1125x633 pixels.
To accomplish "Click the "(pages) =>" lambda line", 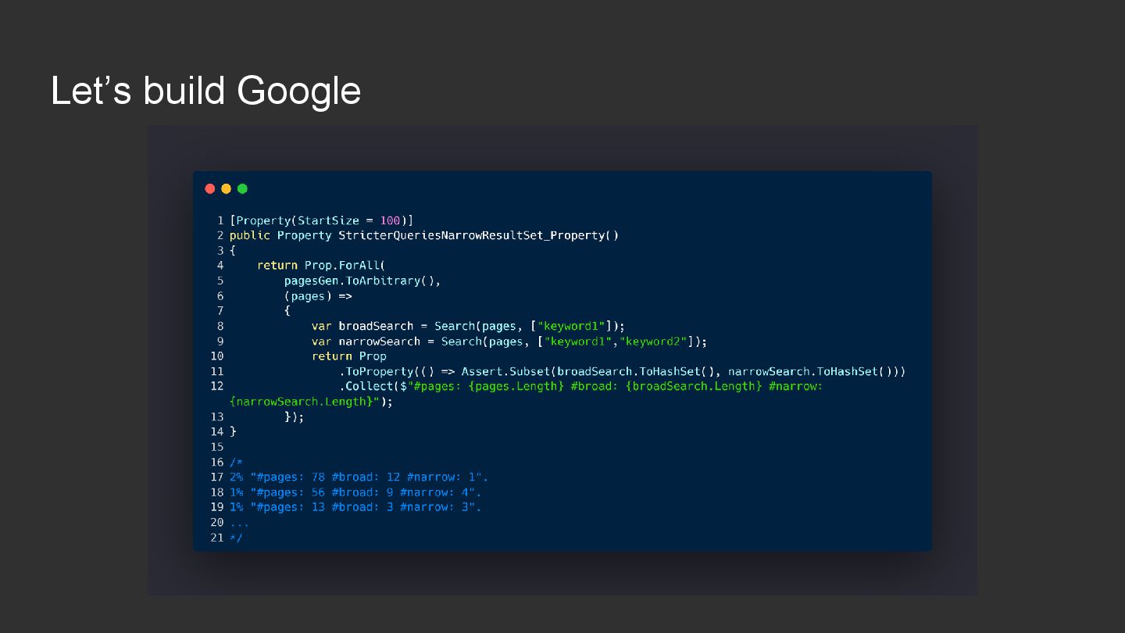I will pyautogui.click(x=318, y=295).
